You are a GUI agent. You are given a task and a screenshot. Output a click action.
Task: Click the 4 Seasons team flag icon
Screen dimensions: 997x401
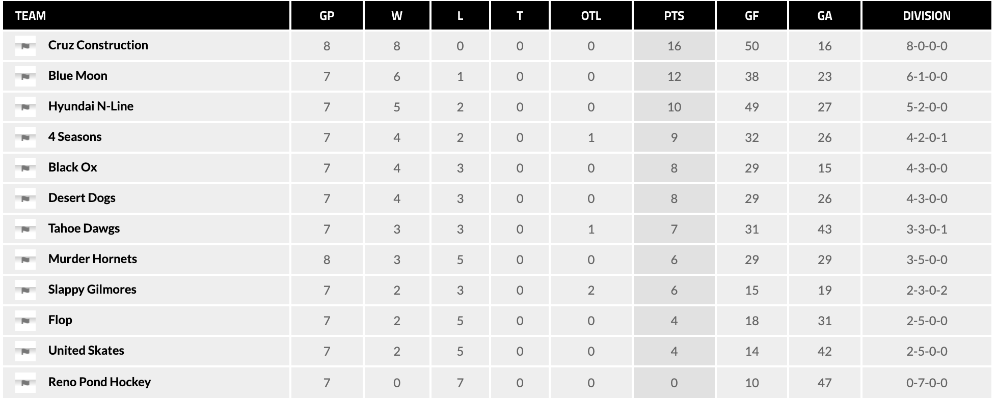click(25, 138)
